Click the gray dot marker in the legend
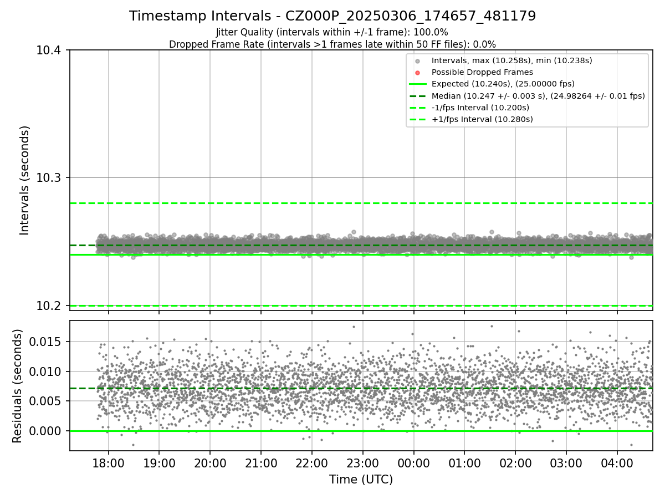This screenshot has height=499, width=665. [417, 61]
